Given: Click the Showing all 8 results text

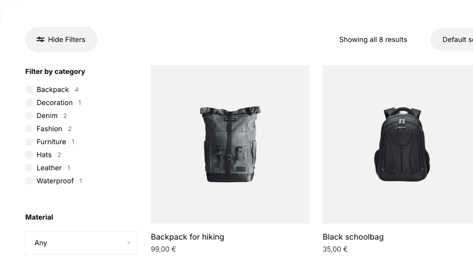Looking at the screenshot, I should tap(373, 40).
